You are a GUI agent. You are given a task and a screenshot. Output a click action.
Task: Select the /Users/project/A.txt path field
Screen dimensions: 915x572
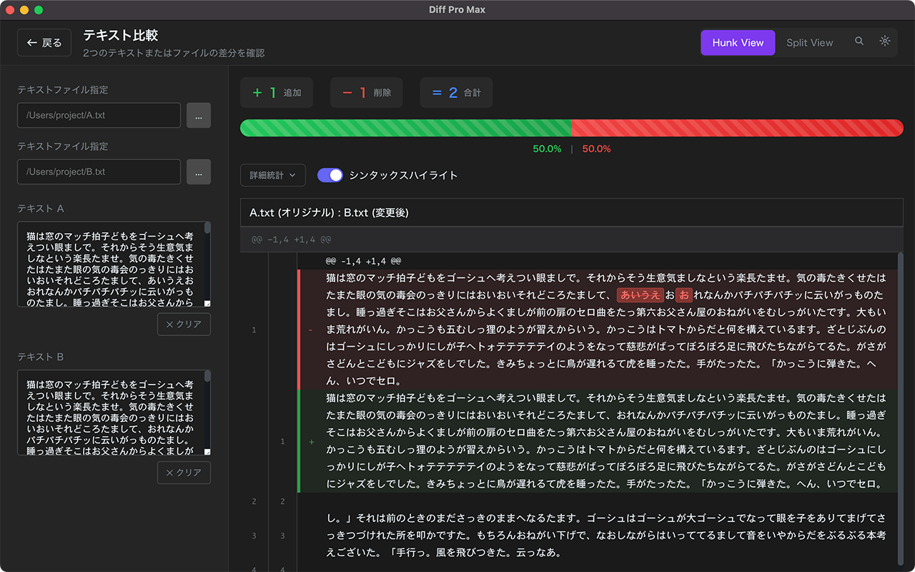click(99, 115)
